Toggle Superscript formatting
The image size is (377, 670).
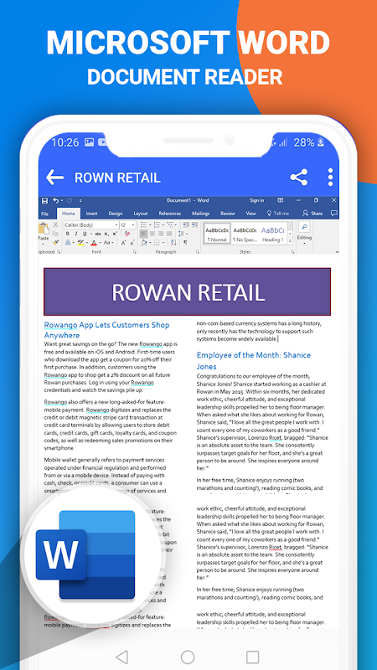coord(115,234)
